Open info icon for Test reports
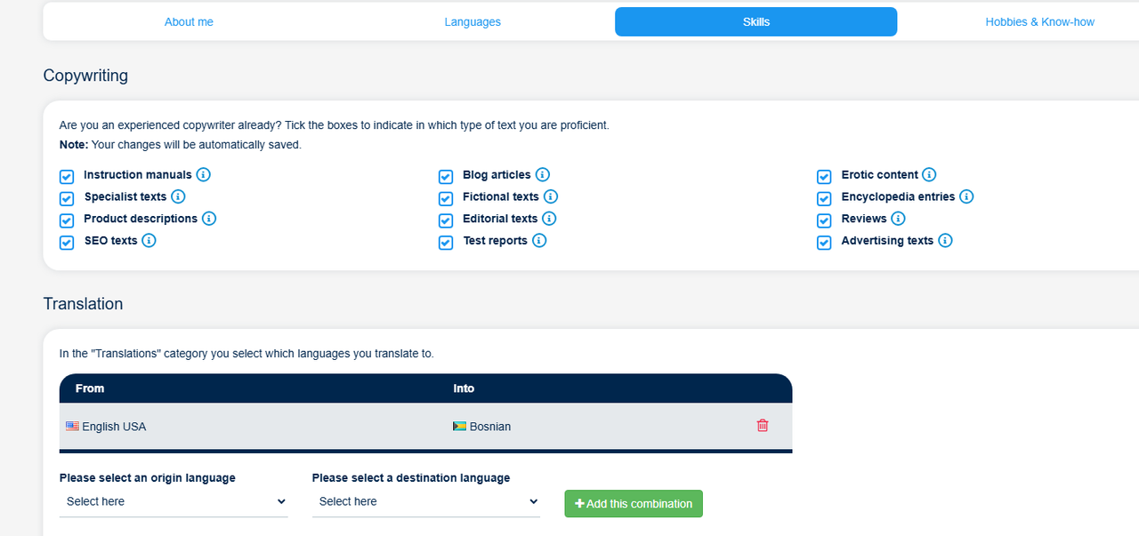1139x536 pixels. tap(539, 240)
